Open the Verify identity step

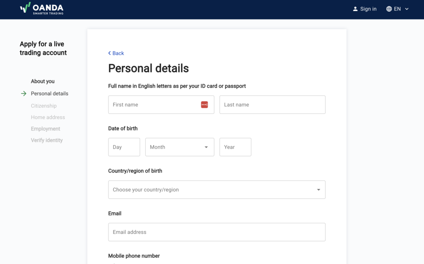(x=47, y=140)
